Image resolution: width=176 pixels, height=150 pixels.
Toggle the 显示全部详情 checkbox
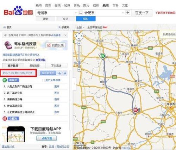click(43, 80)
